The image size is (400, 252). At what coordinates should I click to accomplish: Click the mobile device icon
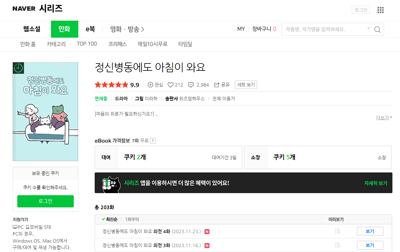[x=28, y=227]
